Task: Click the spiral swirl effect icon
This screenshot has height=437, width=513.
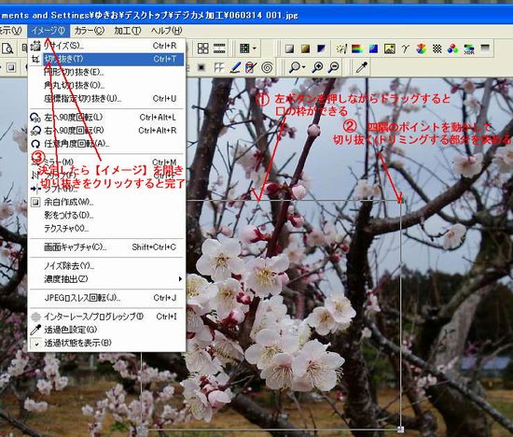Action: [268, 68]
